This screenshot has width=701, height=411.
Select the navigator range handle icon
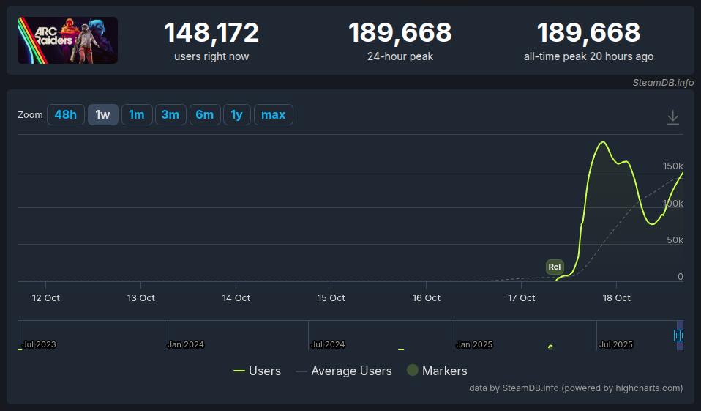[x=678, y=336]
